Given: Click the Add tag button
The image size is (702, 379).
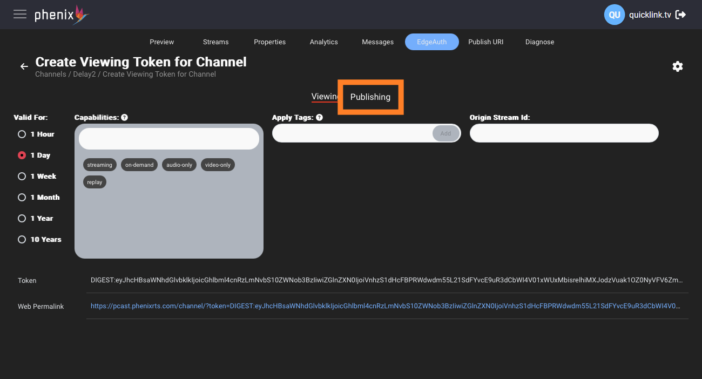Looking at the screenshot, I should 446,133.
